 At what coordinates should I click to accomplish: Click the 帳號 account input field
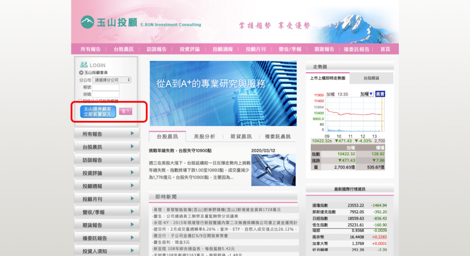point(106,87)
